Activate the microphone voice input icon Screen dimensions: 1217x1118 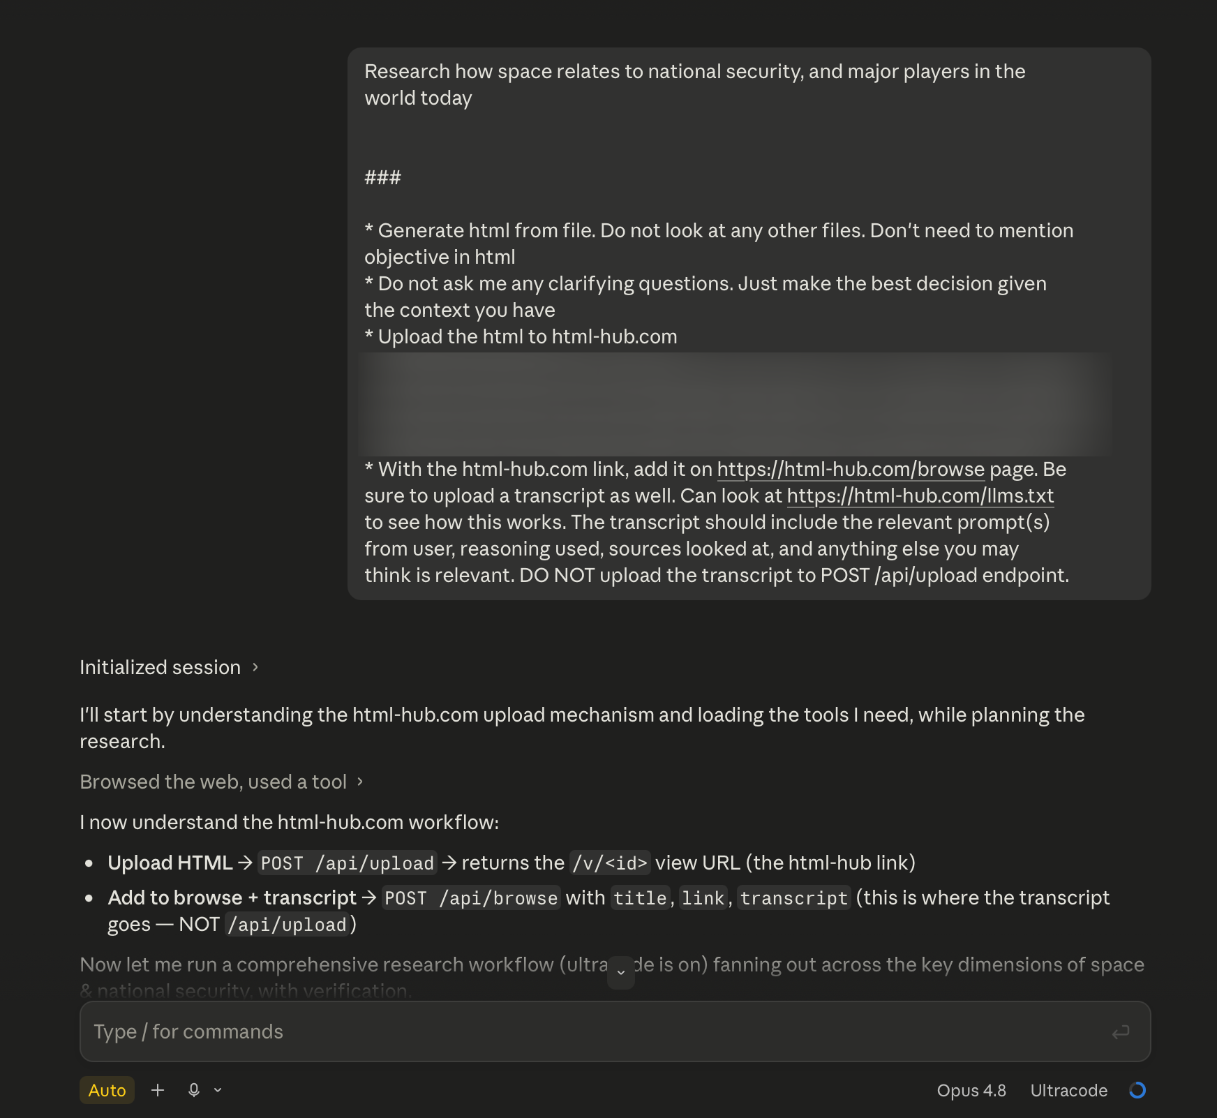tap(194, 1090)
